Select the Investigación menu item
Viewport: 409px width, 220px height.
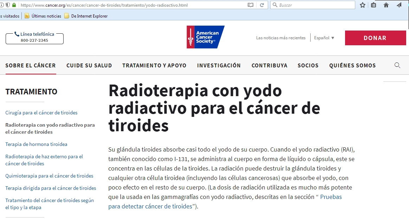coord(219,65)
